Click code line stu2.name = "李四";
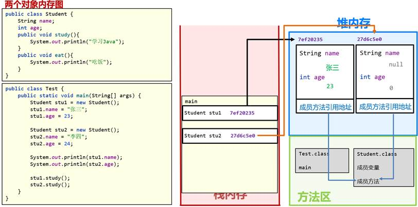The height and width of the screenshot is (207, 418). coord(58,137)
